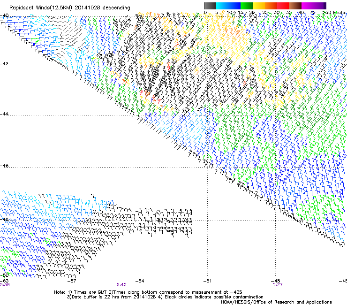The width and height of the screenshot is (347, 305).
Task: Select the dark purple 45–50 knots legend swatch
Action: pos(320,6)
